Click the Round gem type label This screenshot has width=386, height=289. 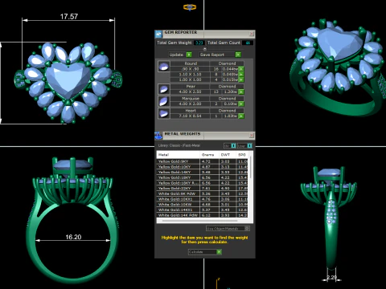coord(191,63)
